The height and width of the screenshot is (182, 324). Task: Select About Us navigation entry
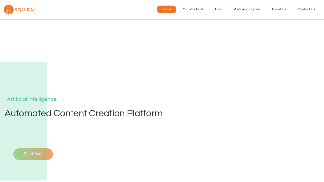coord(278,9)
